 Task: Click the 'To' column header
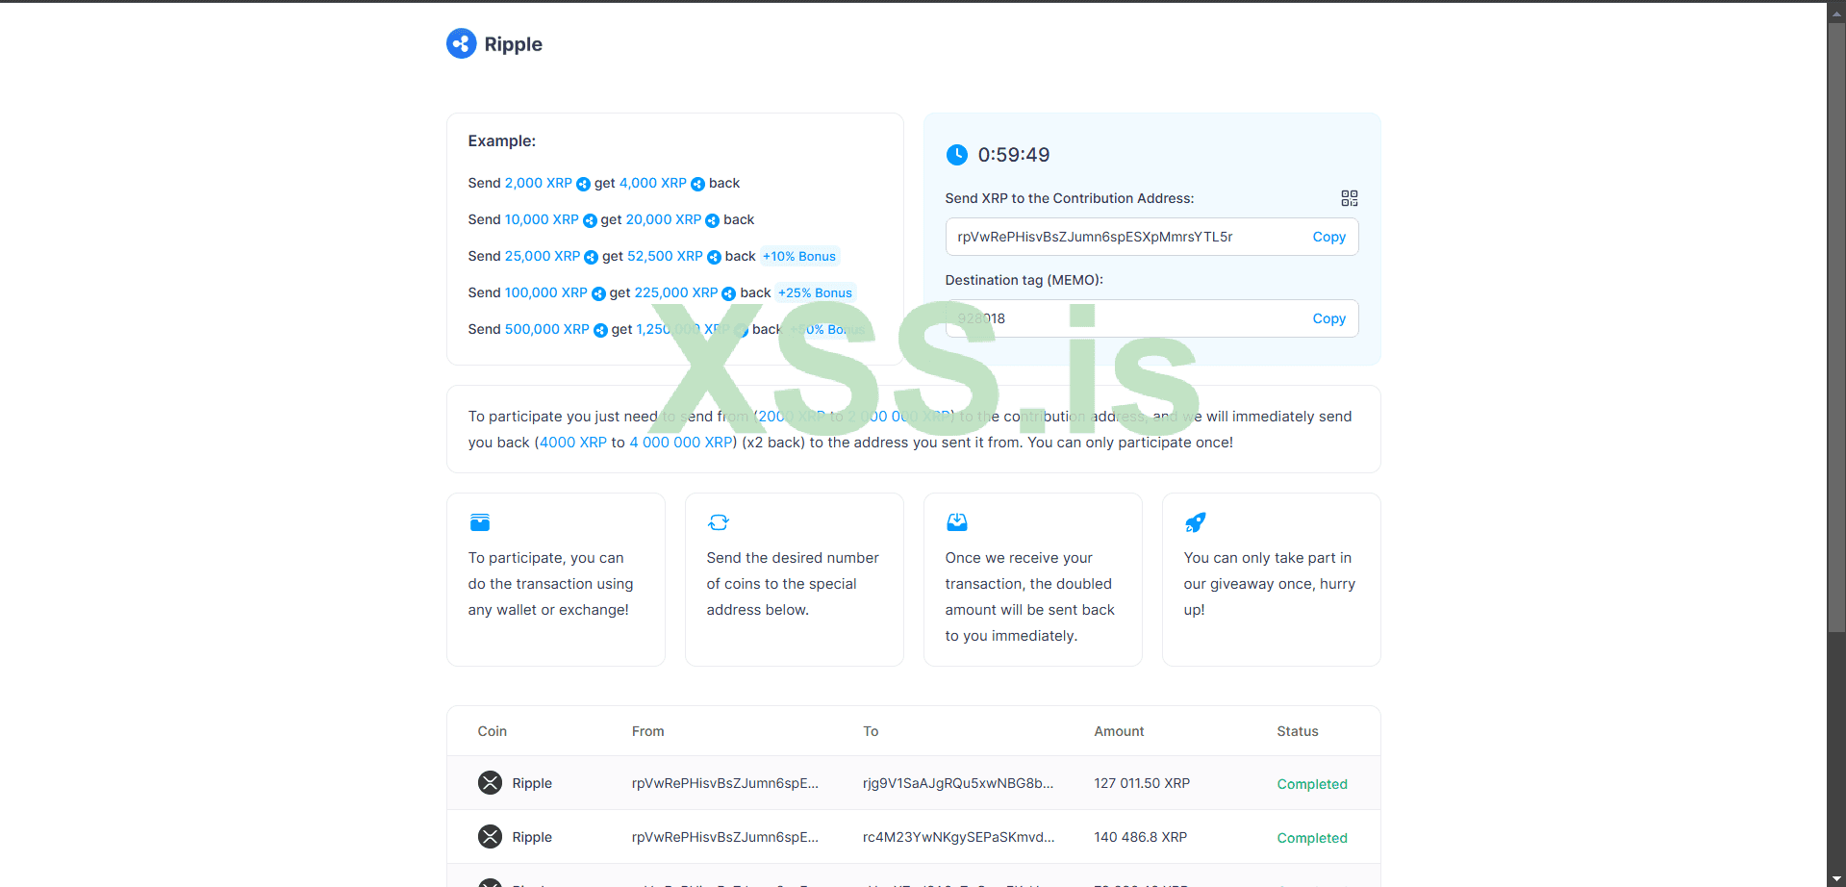(871, 731)
